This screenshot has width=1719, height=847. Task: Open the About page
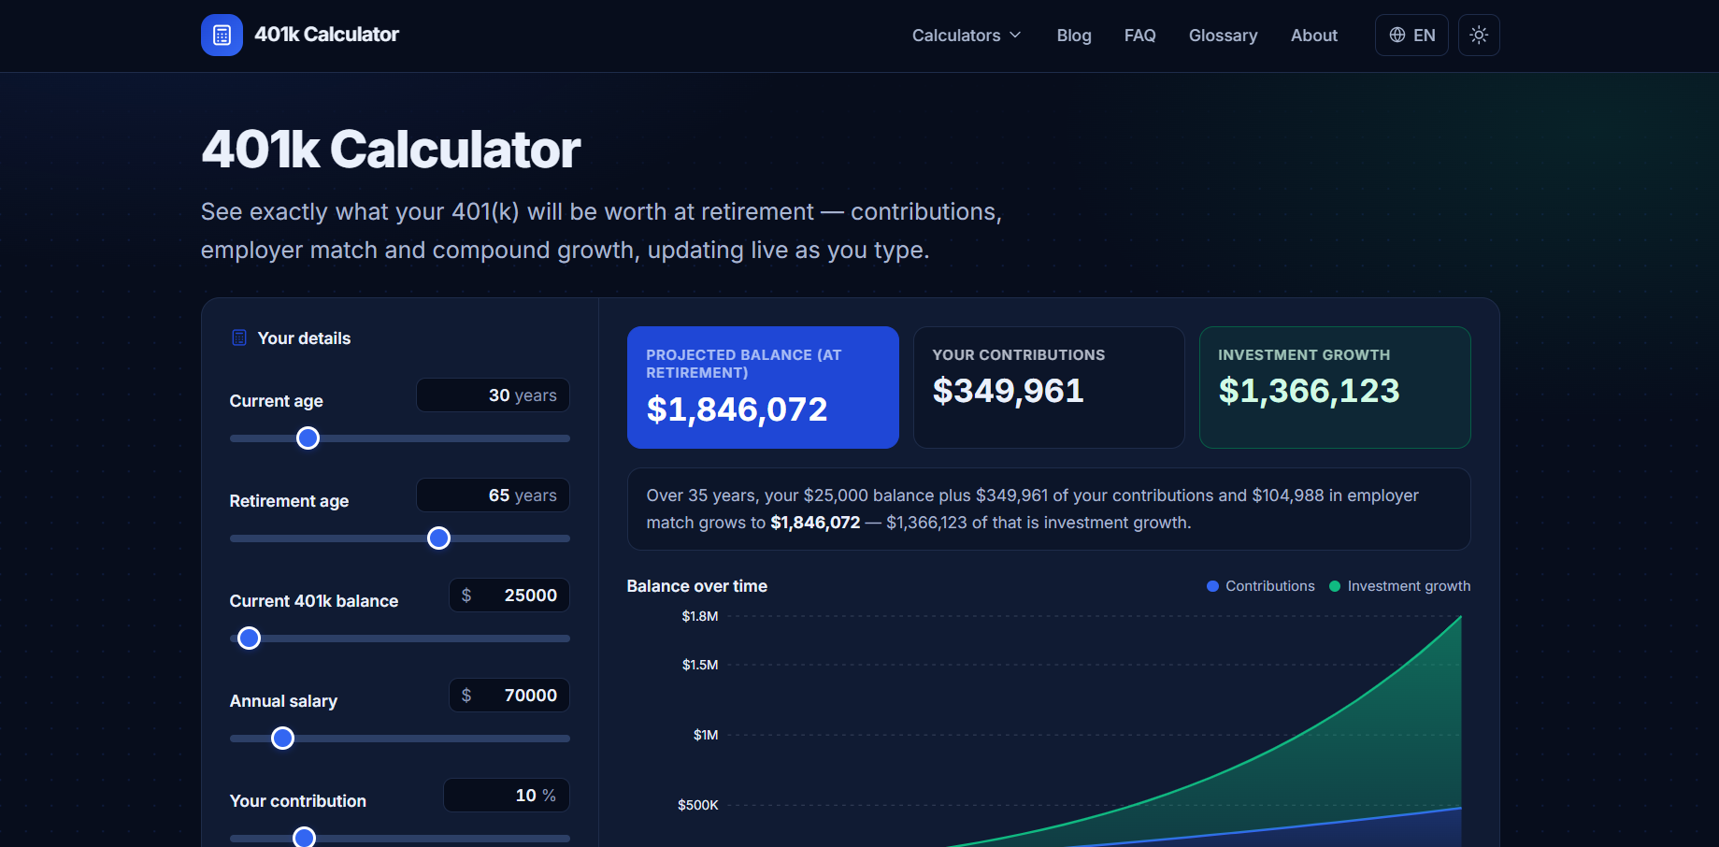click(1314, 36)
